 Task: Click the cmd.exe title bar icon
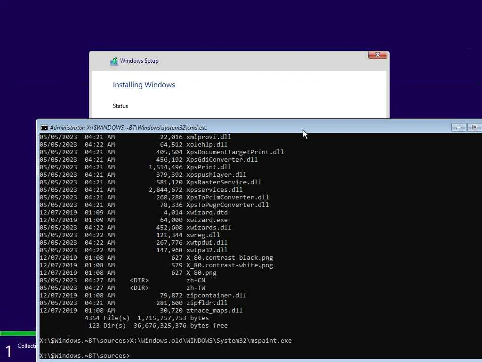tap(44, 127)
